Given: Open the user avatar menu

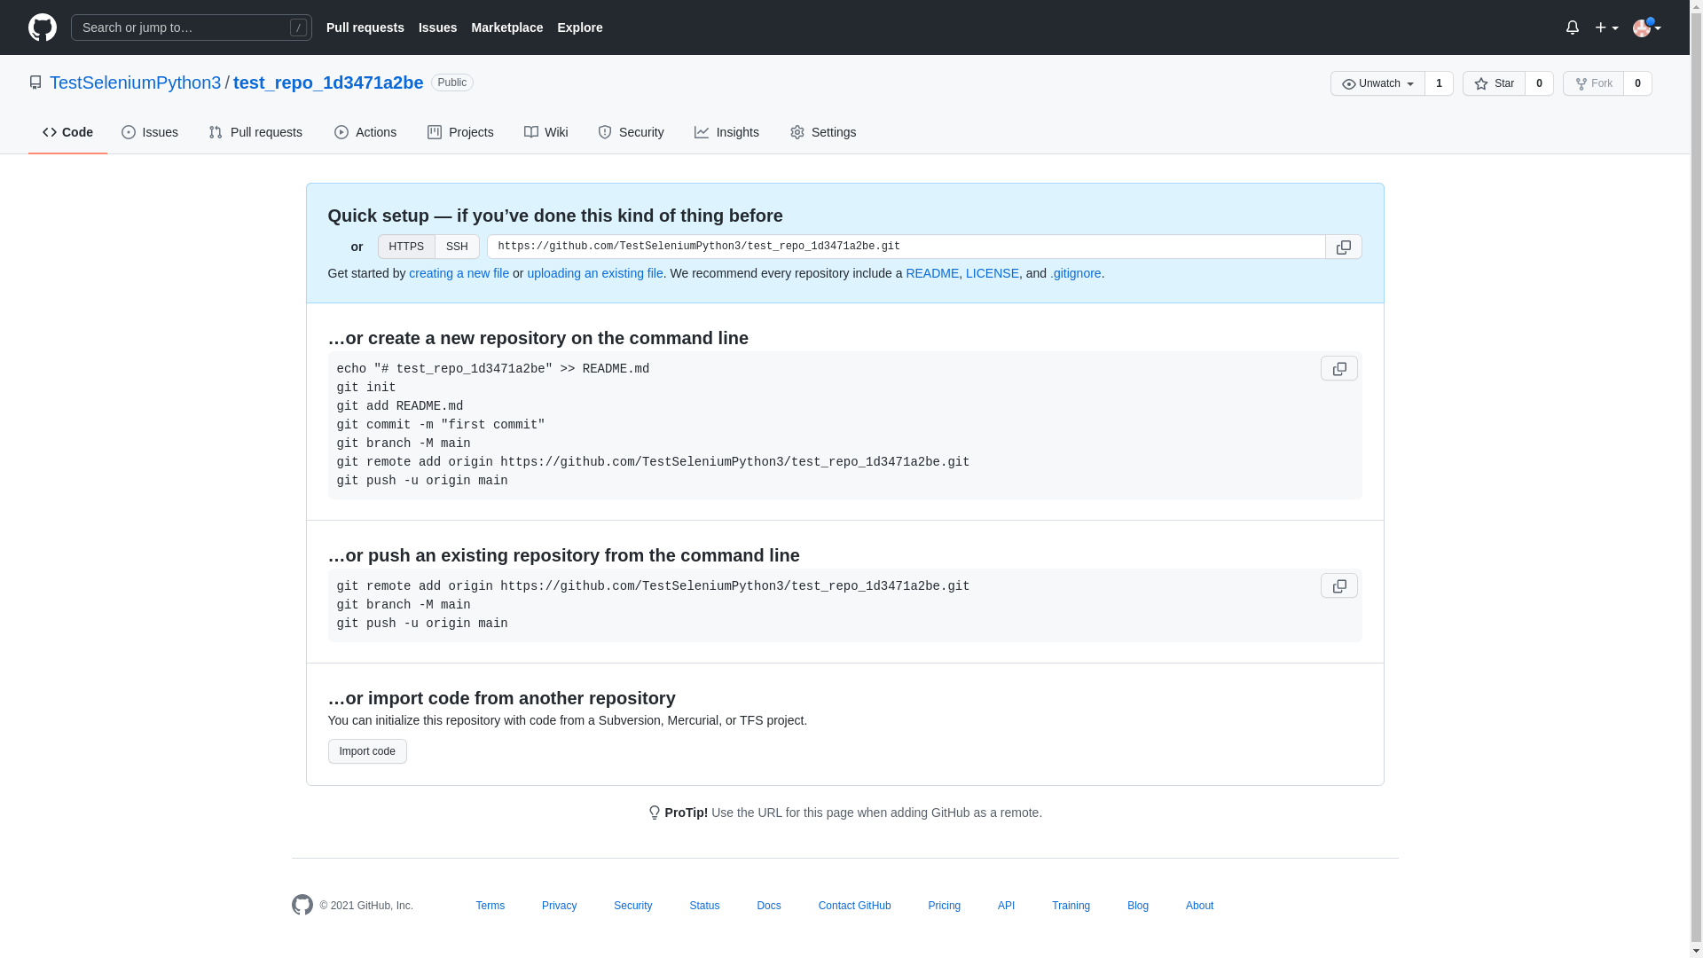Looking at the screenshot, I should coord(1647,27).
